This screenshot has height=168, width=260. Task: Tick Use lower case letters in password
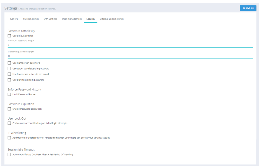[9, 74]
